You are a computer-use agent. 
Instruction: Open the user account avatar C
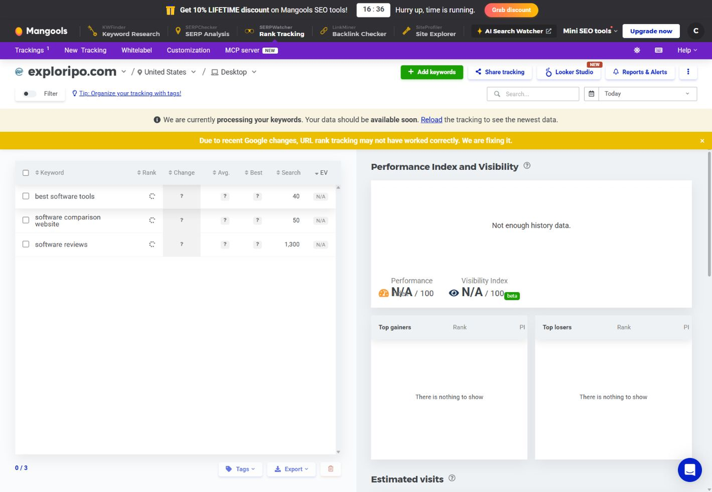pyautogui.click(x=695, y=31)
